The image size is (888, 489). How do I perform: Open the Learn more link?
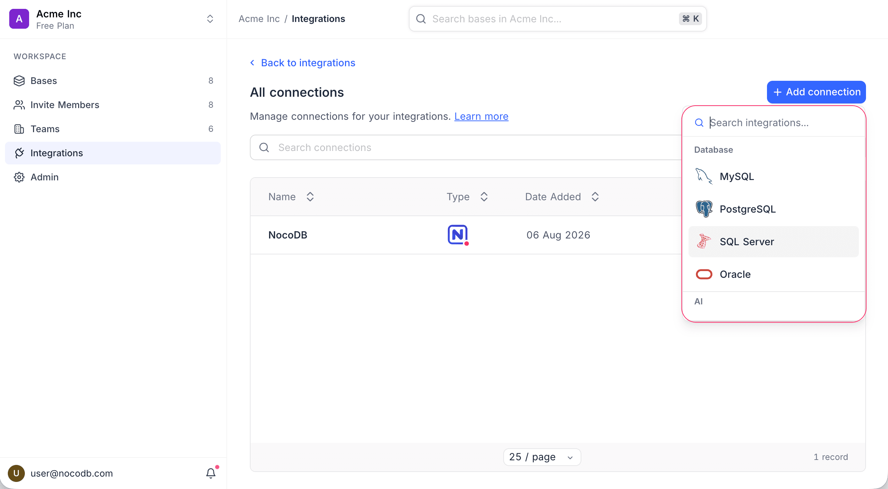481,116
